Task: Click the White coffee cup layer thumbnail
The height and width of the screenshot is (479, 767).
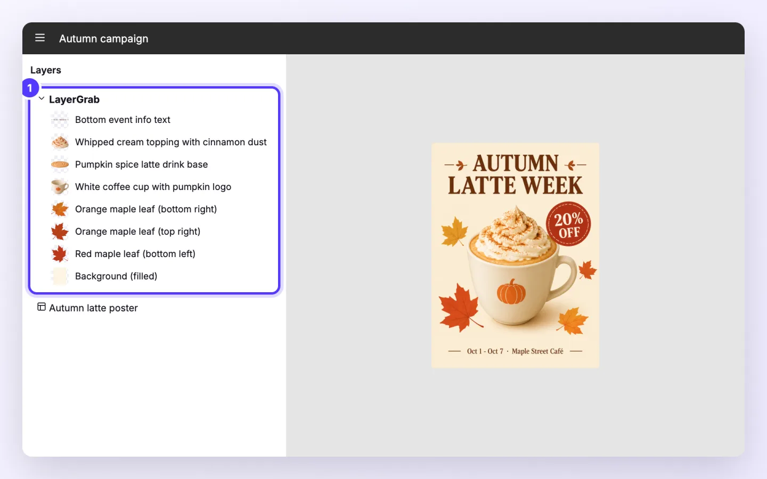Action: click(x=60, y=187)
